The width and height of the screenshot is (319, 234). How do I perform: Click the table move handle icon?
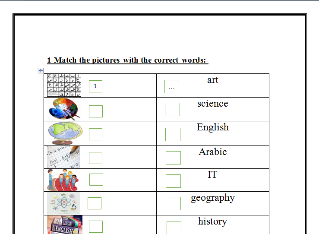41,70
